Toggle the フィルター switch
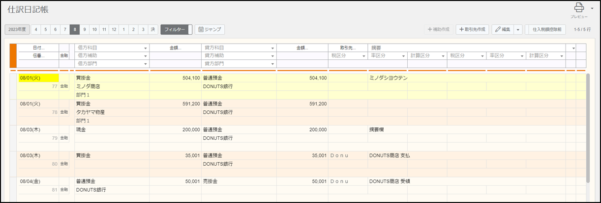Image resolution: width=601 pixels, height=203 pixels. tap(176, 30)
